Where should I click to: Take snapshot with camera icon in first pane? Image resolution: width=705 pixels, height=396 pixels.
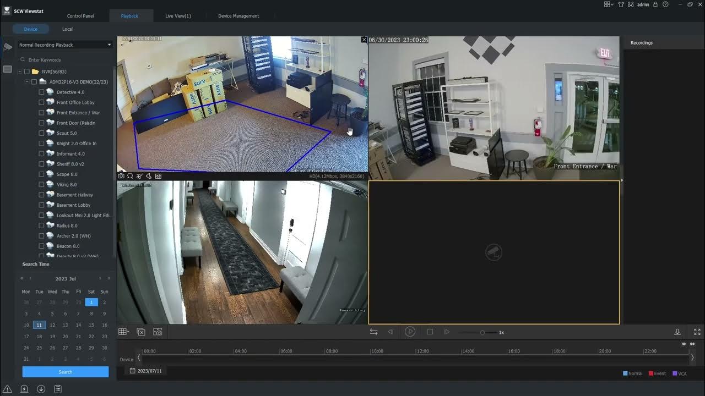point(121,176)
